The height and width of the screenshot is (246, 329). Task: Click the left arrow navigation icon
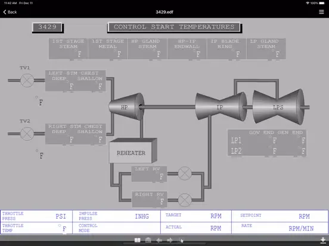(x=159, y=240)
